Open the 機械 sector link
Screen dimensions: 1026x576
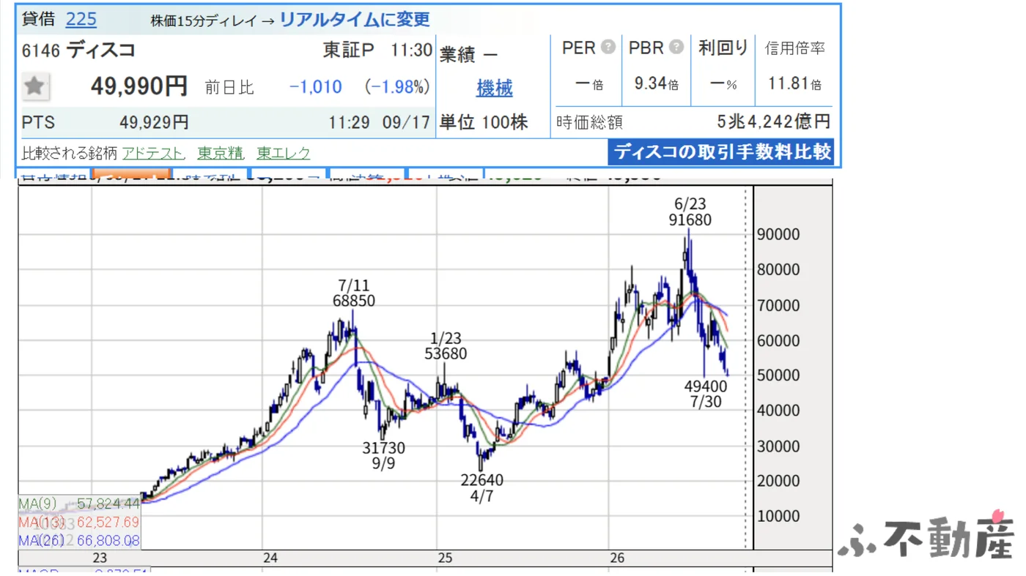[494, 88]
